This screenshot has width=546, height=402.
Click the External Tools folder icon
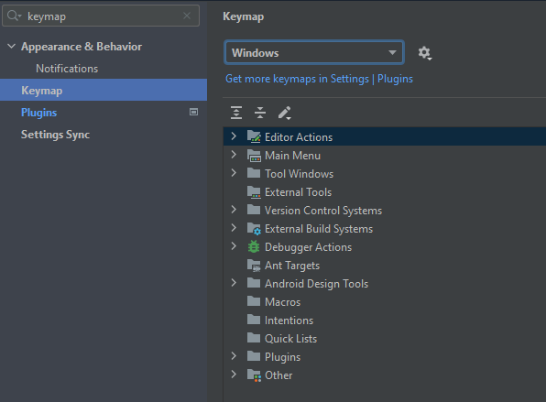click(254, 191)
